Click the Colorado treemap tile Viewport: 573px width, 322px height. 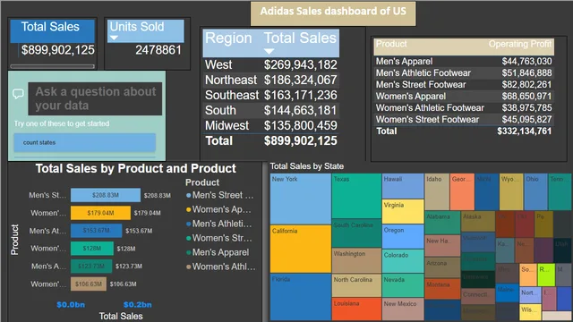click(403, 261)
